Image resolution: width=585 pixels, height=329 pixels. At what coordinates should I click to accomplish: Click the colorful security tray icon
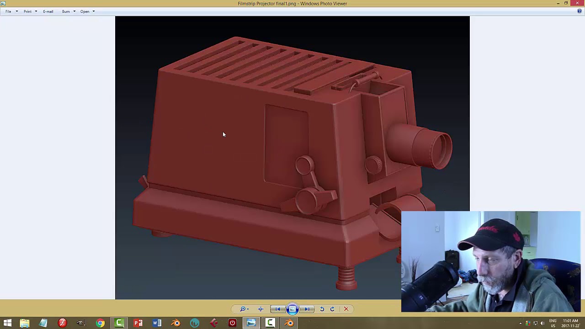[x=528, y=324]
